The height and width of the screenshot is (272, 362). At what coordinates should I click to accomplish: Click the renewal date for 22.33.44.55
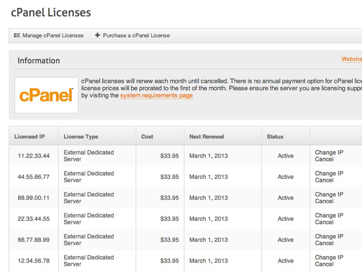tap(209, 219)
